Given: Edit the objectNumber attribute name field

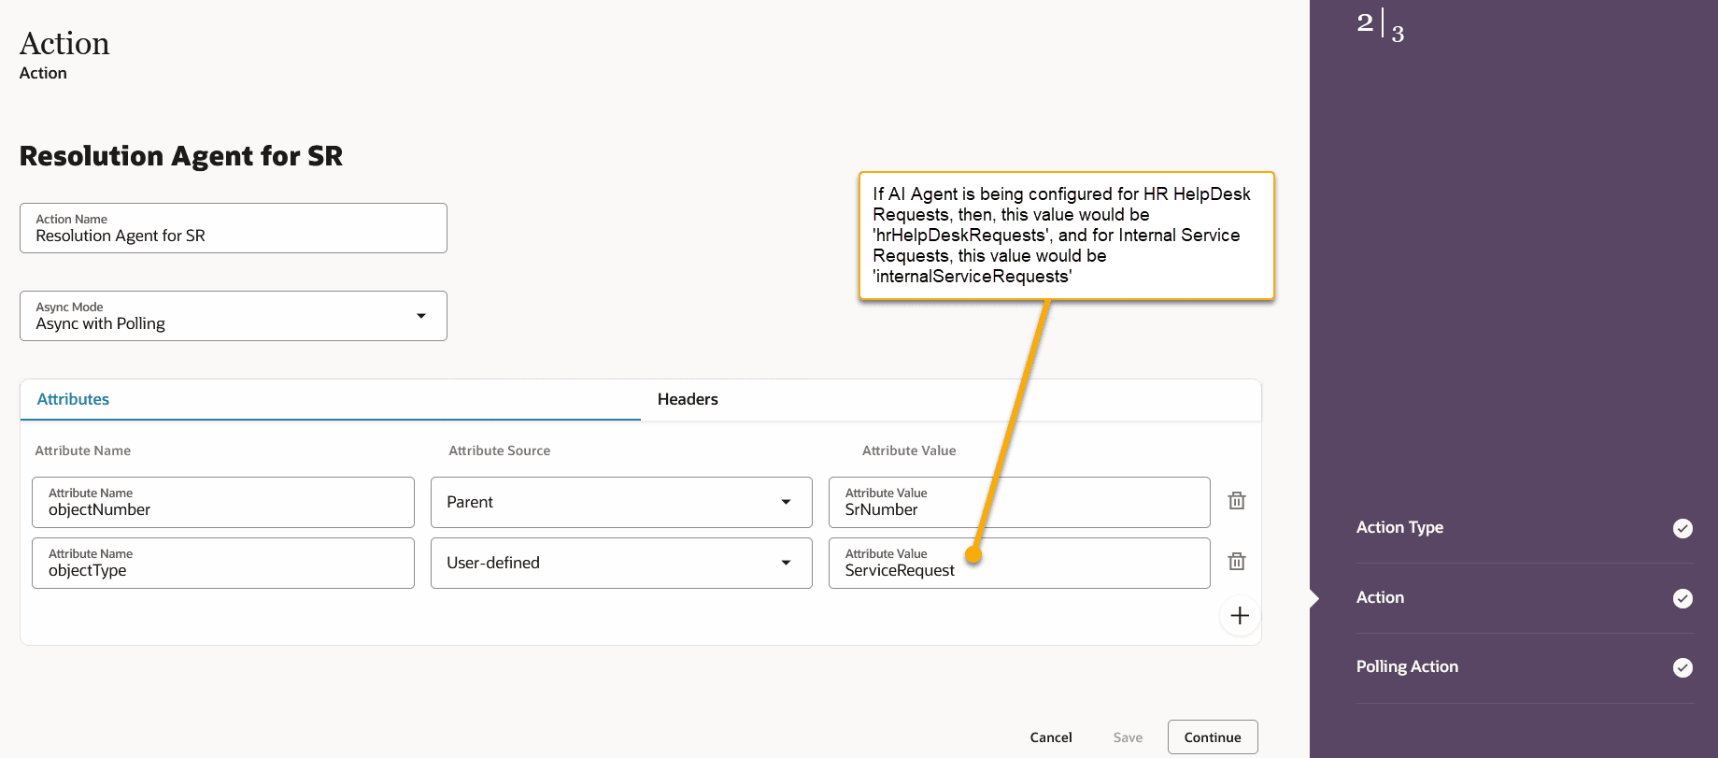Looking at the screenshot, I should tap(223, 502).
